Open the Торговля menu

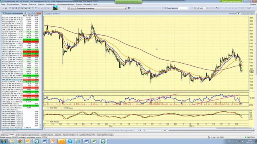33,4
